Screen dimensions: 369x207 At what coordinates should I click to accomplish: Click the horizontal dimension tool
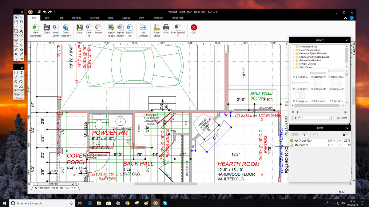point(16,73)
